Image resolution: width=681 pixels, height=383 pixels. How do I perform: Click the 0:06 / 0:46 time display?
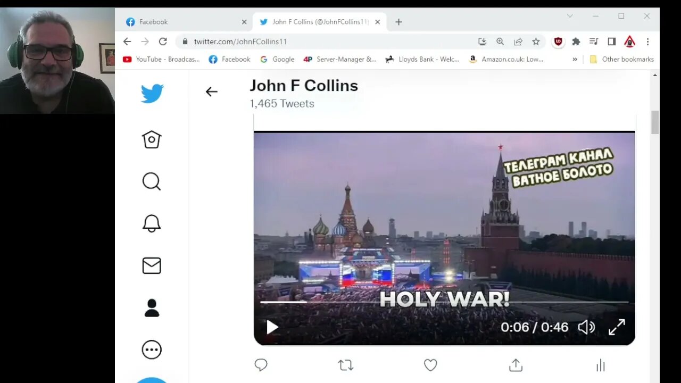coord(534,327)
